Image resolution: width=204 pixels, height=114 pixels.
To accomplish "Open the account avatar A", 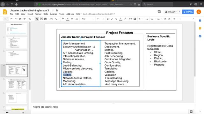I will tap(199, 12).
